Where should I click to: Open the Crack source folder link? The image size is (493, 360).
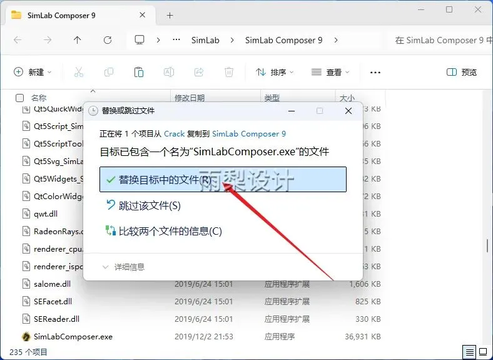pos(174,134)
